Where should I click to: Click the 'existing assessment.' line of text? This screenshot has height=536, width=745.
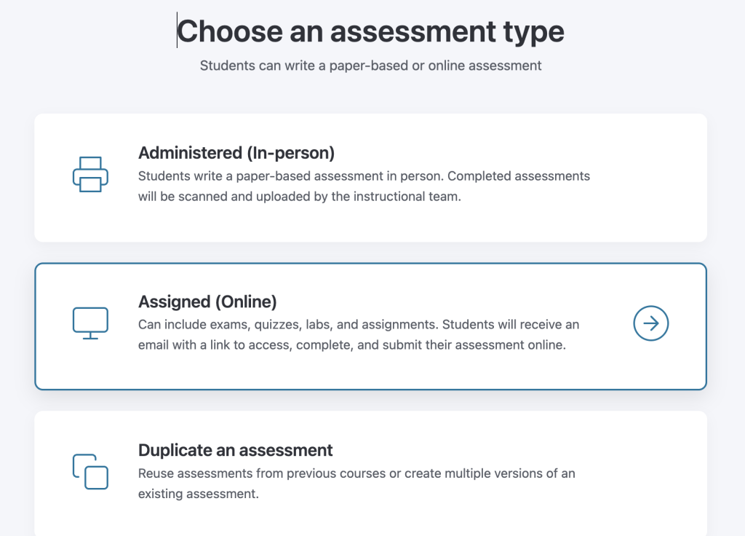[x=199, y=494]
